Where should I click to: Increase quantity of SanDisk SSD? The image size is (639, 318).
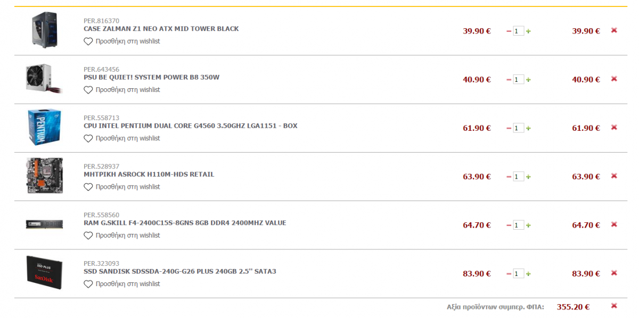pos(528,274)
